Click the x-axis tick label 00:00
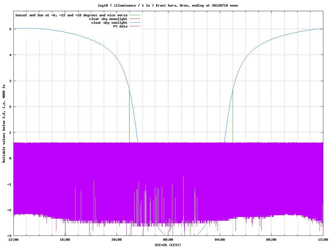Screen dimensions: 329x247 point(168,240)
